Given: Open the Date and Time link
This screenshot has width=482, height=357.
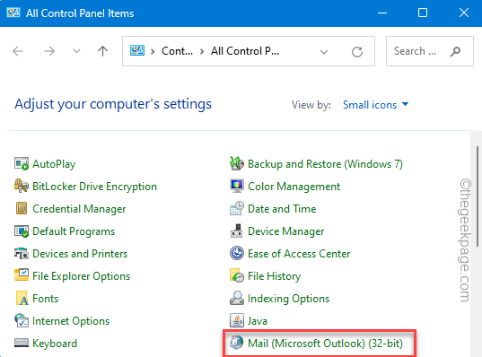Looking at the screenshot, I should (x=282, y=209).
